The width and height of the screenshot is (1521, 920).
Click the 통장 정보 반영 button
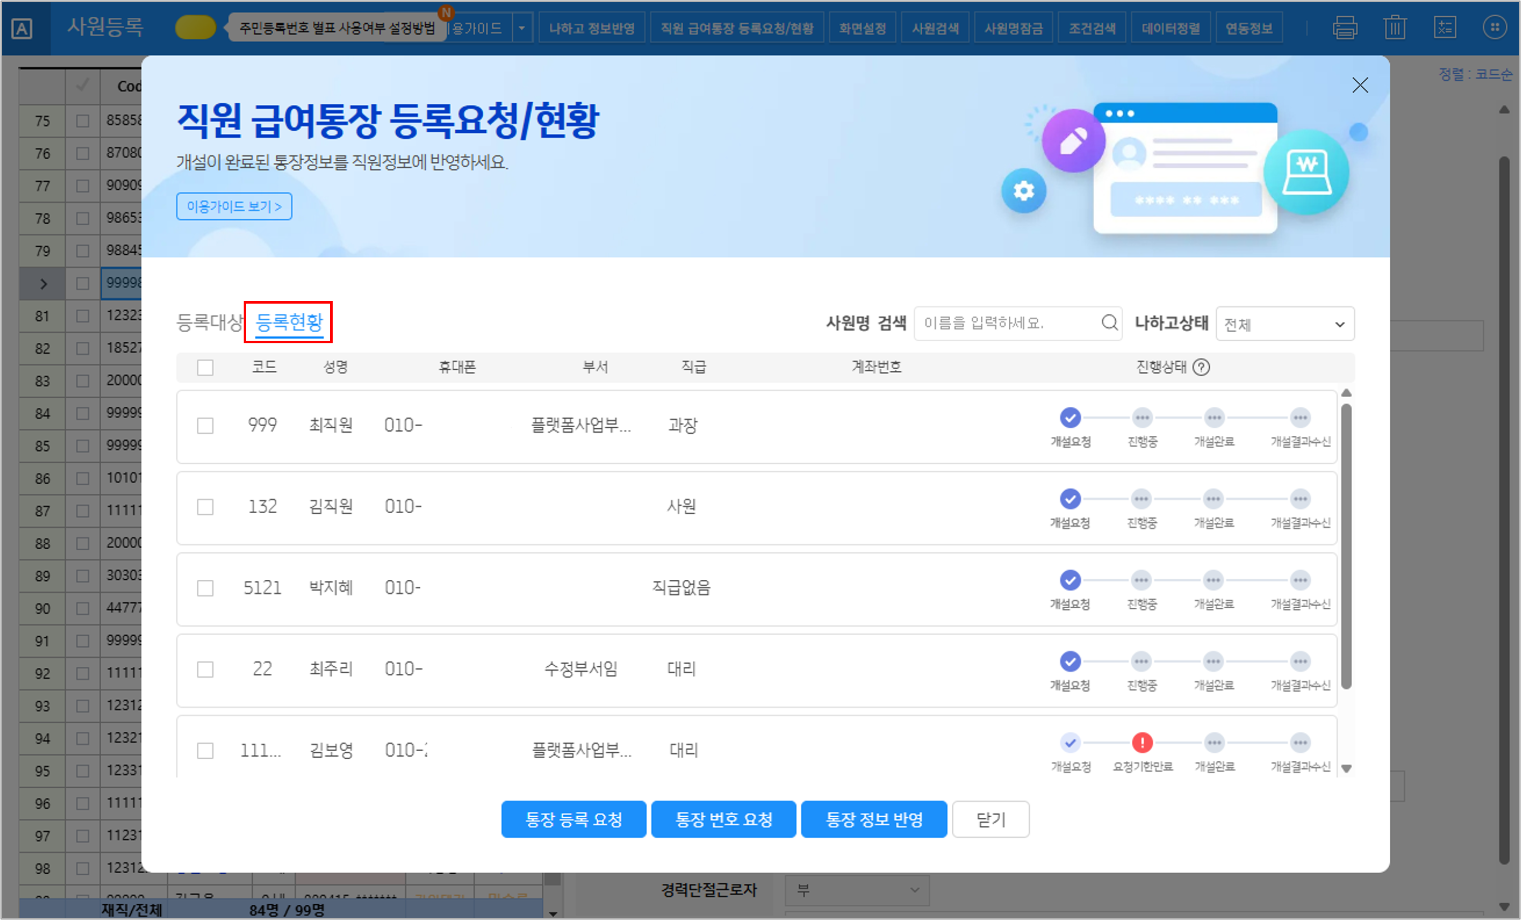pos(874,819)
